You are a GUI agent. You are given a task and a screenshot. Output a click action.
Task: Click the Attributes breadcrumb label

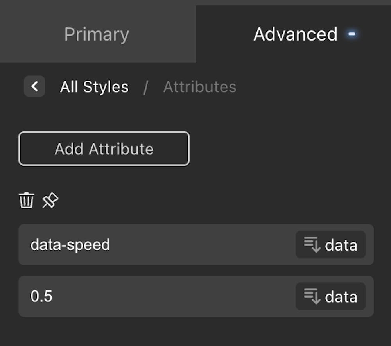coord(199,87)
